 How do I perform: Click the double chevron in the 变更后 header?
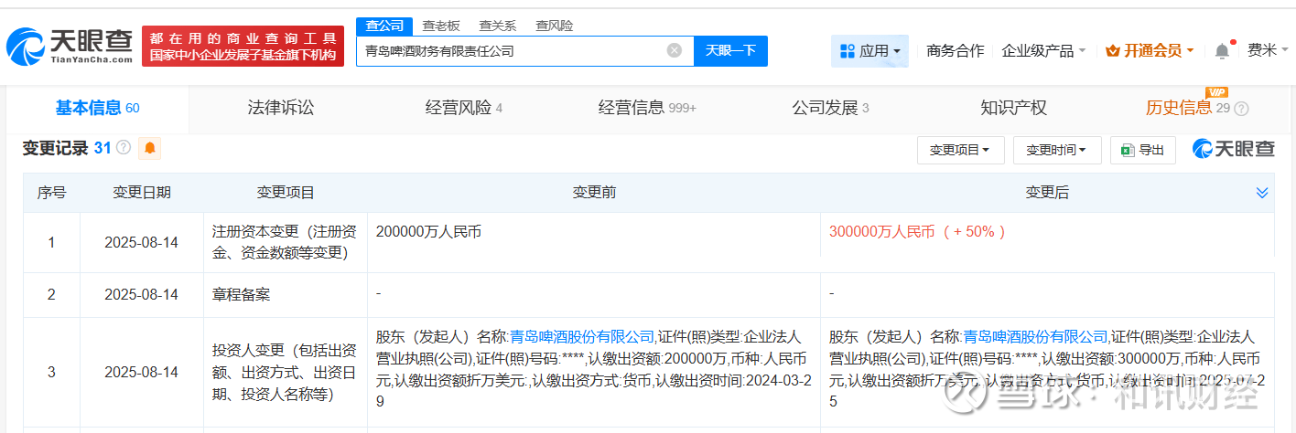coord(1262,193)
